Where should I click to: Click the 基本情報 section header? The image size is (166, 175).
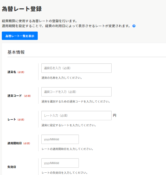pyautogui.click(x=16, y=52)
